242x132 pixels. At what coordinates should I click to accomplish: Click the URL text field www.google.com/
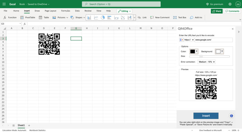[213, 40]
